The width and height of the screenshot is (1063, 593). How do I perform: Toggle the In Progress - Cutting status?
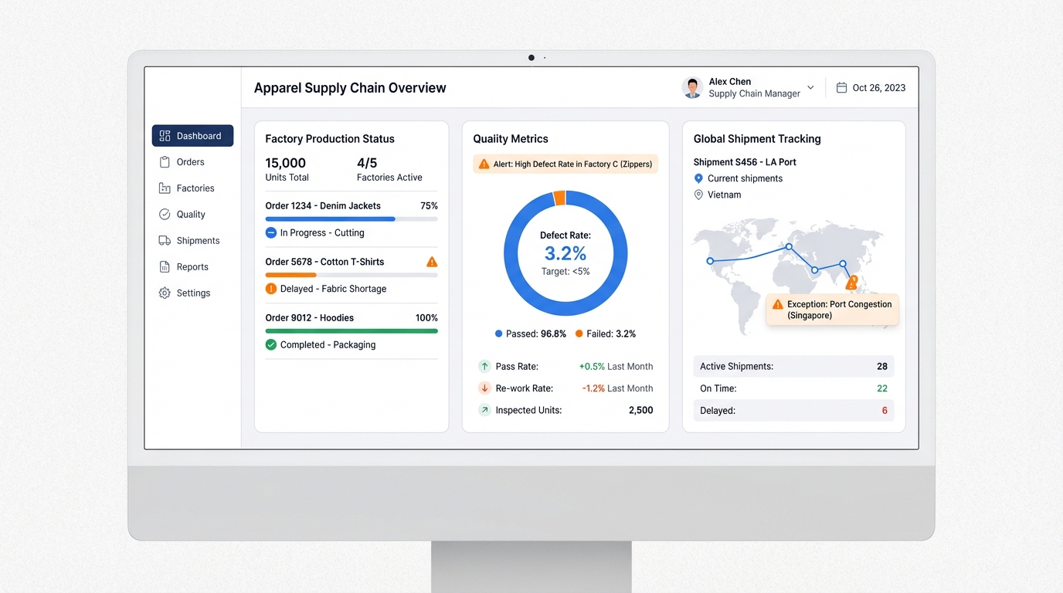click(270, 232)
